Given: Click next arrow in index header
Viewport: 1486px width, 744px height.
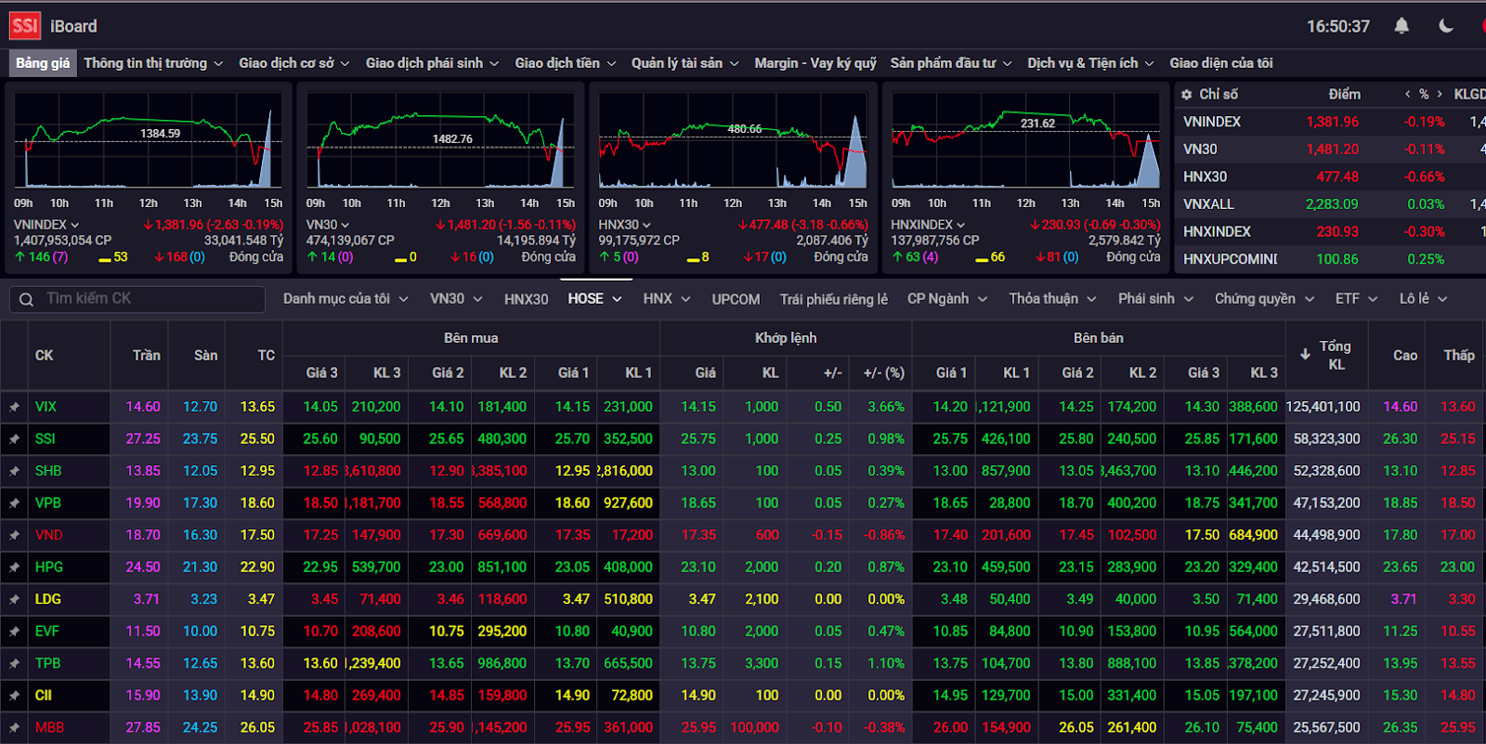Looking at the screenshot, I should 1440,94.
